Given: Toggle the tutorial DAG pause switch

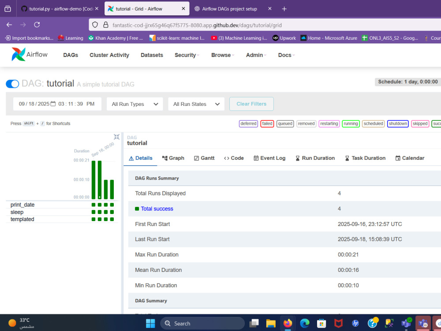Looking at the screenshot, I should 12,84.
